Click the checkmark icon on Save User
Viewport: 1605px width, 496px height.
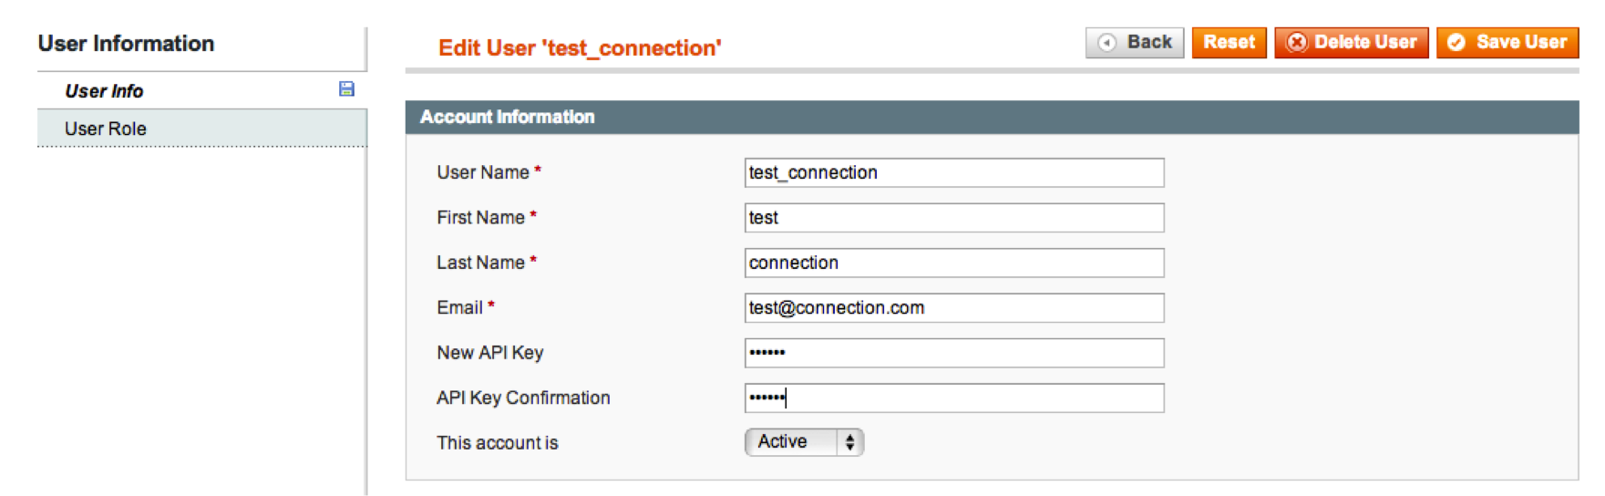pyautogui.click(x=1456, y=42)
